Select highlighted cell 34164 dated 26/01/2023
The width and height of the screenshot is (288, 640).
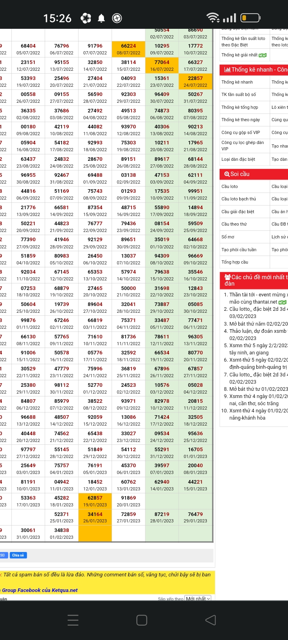95,518
